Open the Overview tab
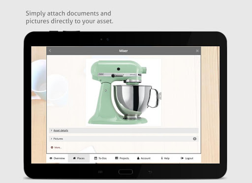The image size is (252, 183). pos(57,158)
